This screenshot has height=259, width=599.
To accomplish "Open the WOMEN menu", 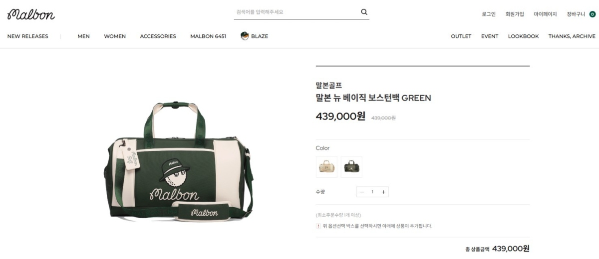I will tap(115, 36).
